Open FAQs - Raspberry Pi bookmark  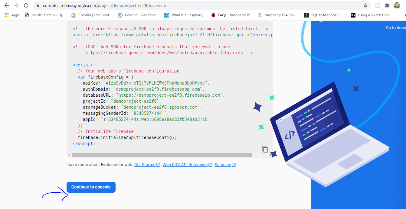(x=232, y=15)
